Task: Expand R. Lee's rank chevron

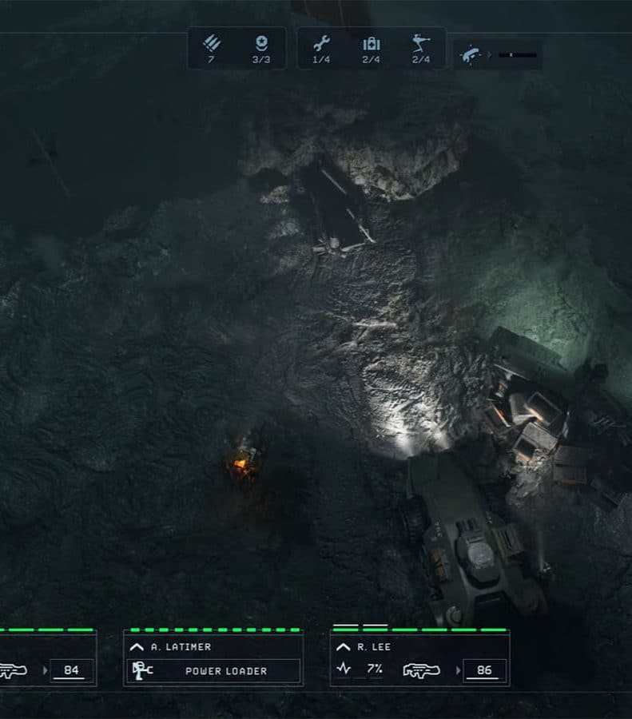Action: coord(343,647)
